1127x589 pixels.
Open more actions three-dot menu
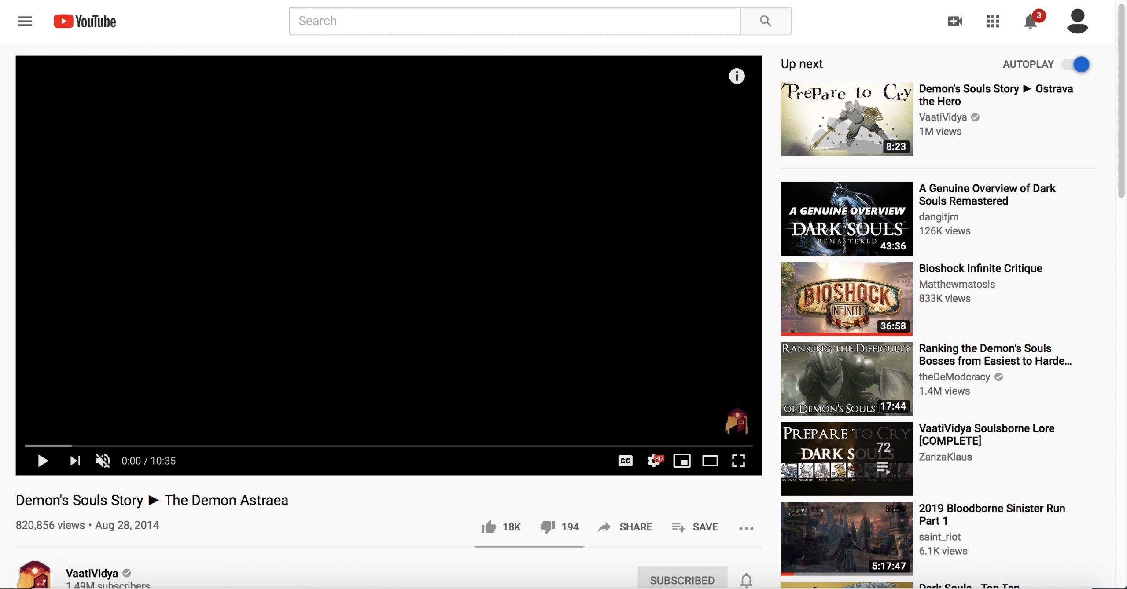coord(746,528)
